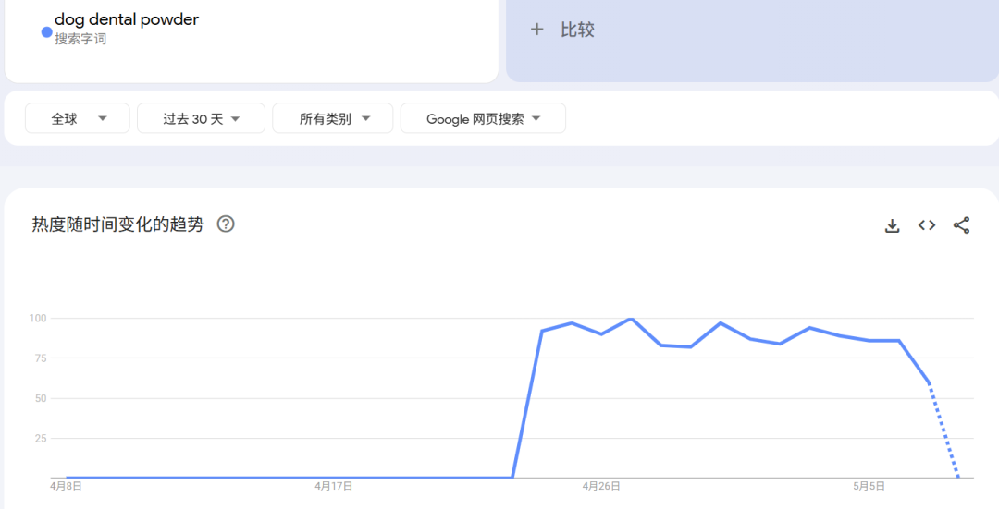
Task: Open the embed code icon
Action: (927, 225)
